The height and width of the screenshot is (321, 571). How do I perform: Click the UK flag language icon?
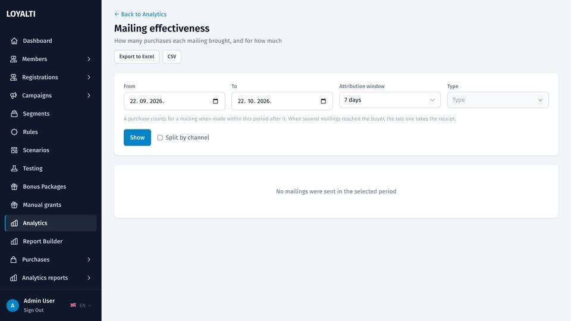[73, 305]
